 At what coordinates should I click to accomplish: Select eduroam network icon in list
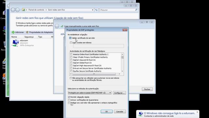(15, 43)
